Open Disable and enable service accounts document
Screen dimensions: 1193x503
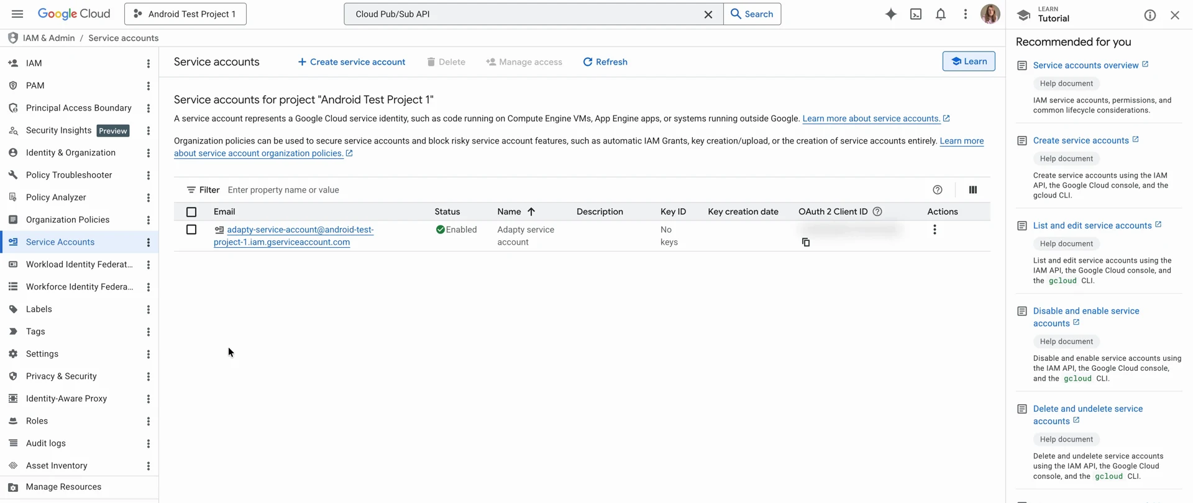(x=1086, y=317)
